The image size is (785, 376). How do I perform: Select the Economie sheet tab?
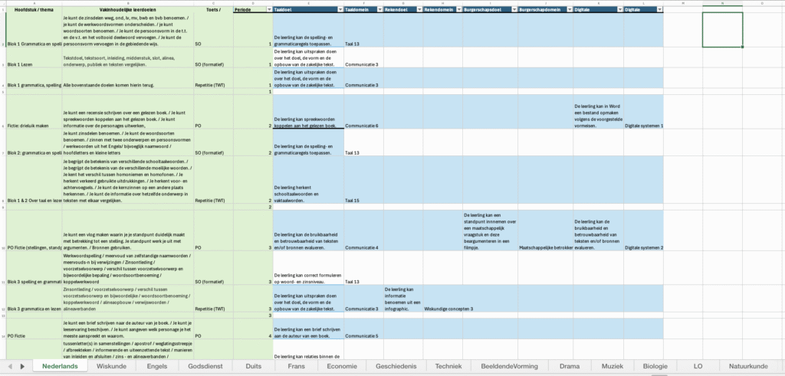[341, 367]
